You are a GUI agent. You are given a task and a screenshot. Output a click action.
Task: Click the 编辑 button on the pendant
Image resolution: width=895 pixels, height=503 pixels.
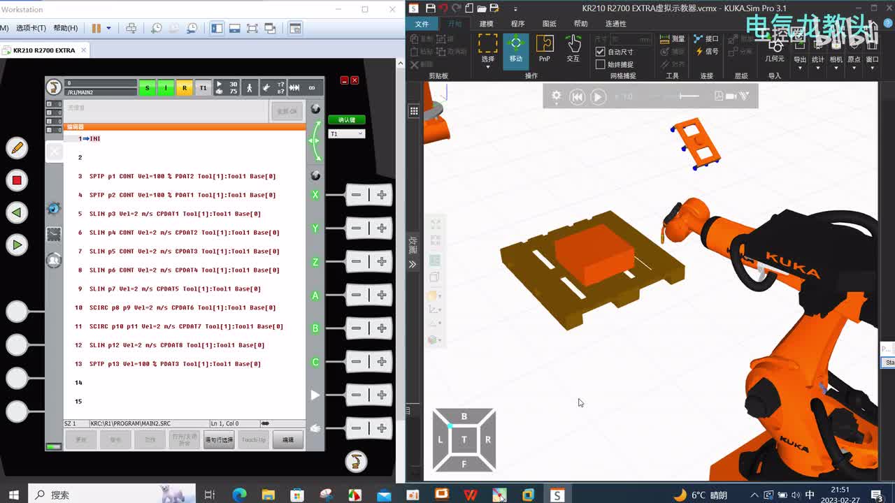click(288, 439)
